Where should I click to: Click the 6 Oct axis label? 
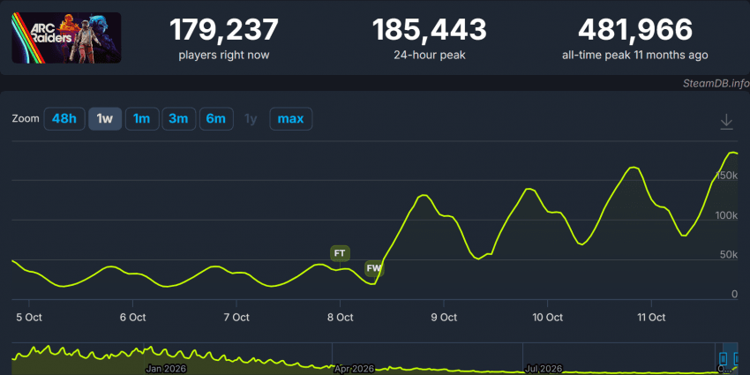(x=132, y=317)
